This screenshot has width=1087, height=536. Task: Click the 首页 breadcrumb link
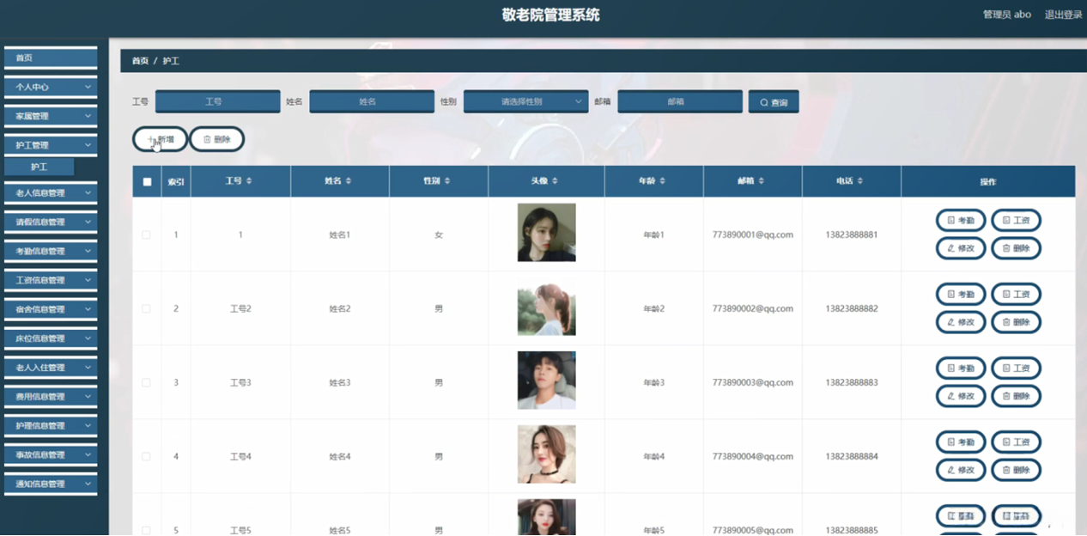pyautogui.click(x=140, y=61)
